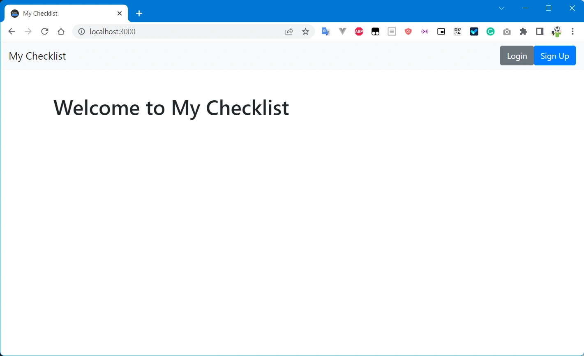Open the Google Translate extension icon
The width and height of the screenshot is (584, 356).
coord(326,32)
